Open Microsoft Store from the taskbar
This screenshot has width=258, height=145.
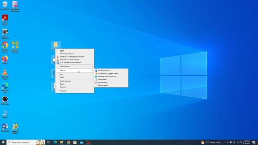(x=75, y=142)
